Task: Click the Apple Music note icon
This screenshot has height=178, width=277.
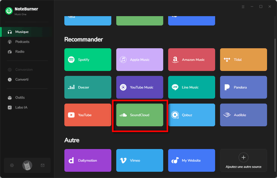Action: [x=123, y=60]
